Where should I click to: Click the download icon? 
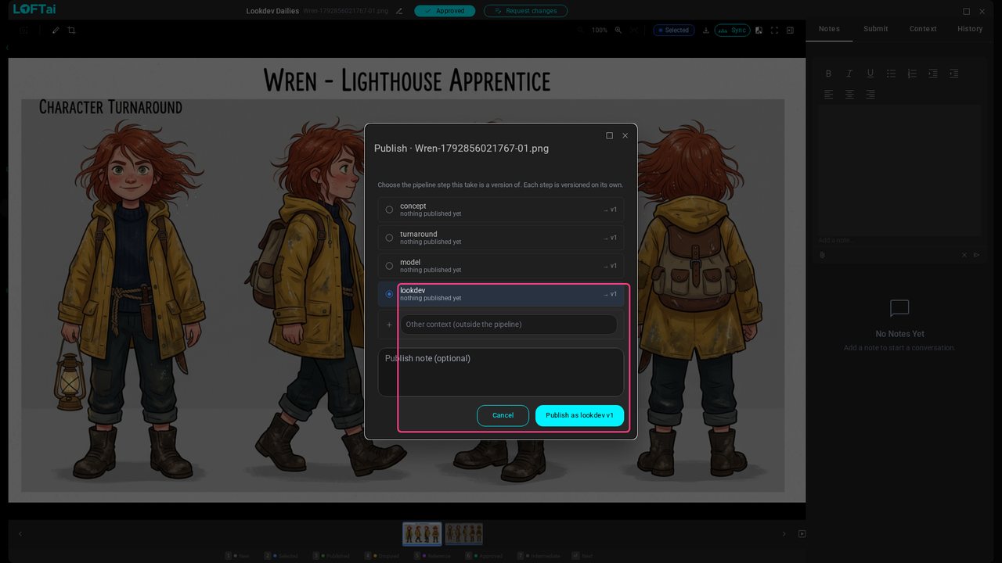[705, 30]
